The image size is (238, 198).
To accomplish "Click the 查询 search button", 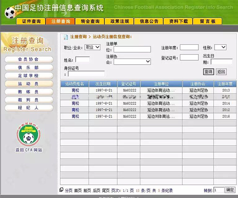I will click(208, 72).
